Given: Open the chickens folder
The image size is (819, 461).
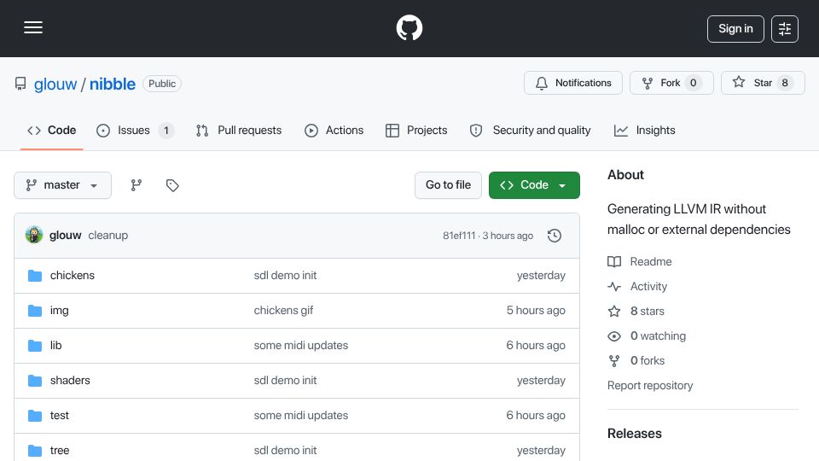Looking at the screenshot, I should click(73, 276).
